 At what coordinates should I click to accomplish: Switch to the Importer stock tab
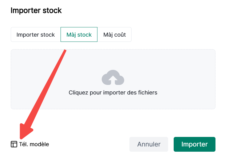pyautogui.click(x=36, y=34)
